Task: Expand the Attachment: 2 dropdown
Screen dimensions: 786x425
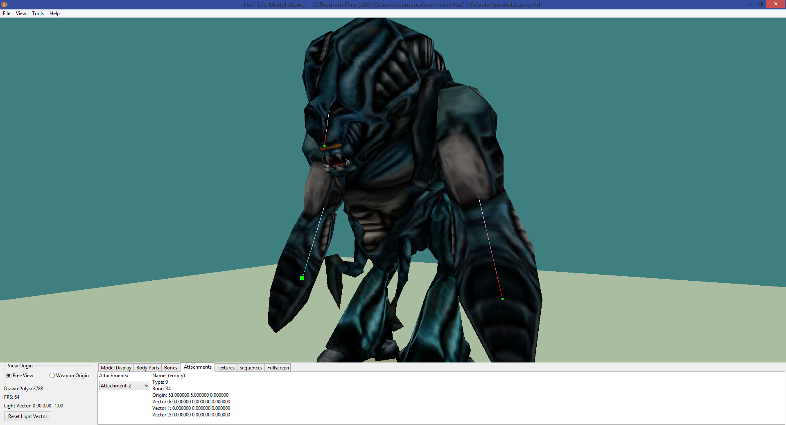Action: tap(124, 386)
